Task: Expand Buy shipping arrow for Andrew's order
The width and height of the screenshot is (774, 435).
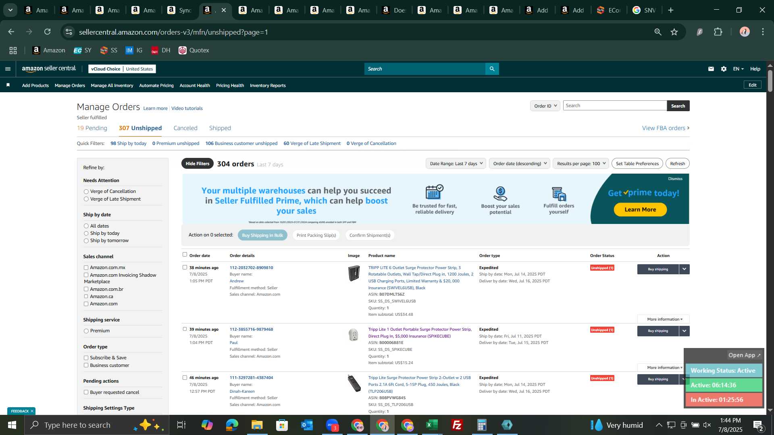Action: (x=684, y=269)
